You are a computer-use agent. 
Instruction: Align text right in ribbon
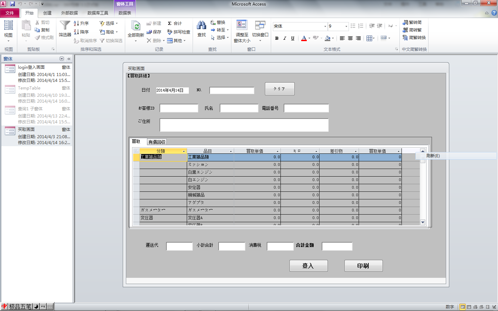click(358, 38)
